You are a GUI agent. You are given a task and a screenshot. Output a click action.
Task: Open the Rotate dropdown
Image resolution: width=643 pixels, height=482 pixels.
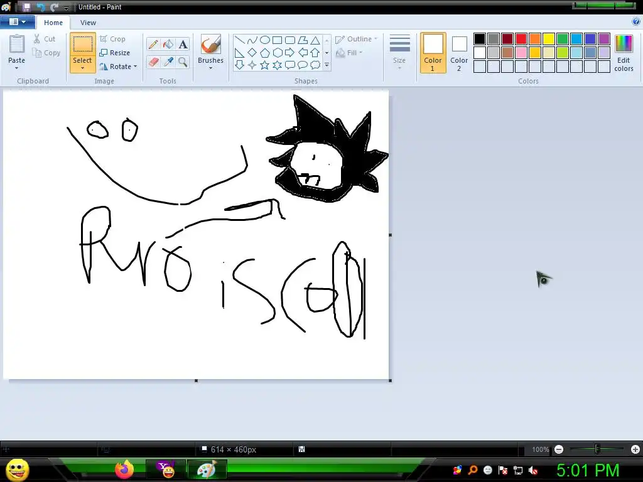click(118, 67)
